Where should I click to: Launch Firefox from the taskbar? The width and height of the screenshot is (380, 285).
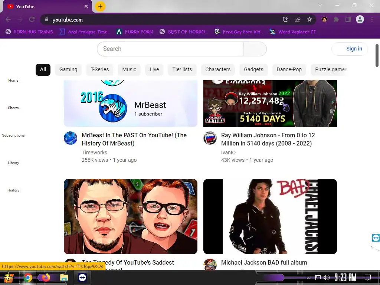[x=46, y=278]
